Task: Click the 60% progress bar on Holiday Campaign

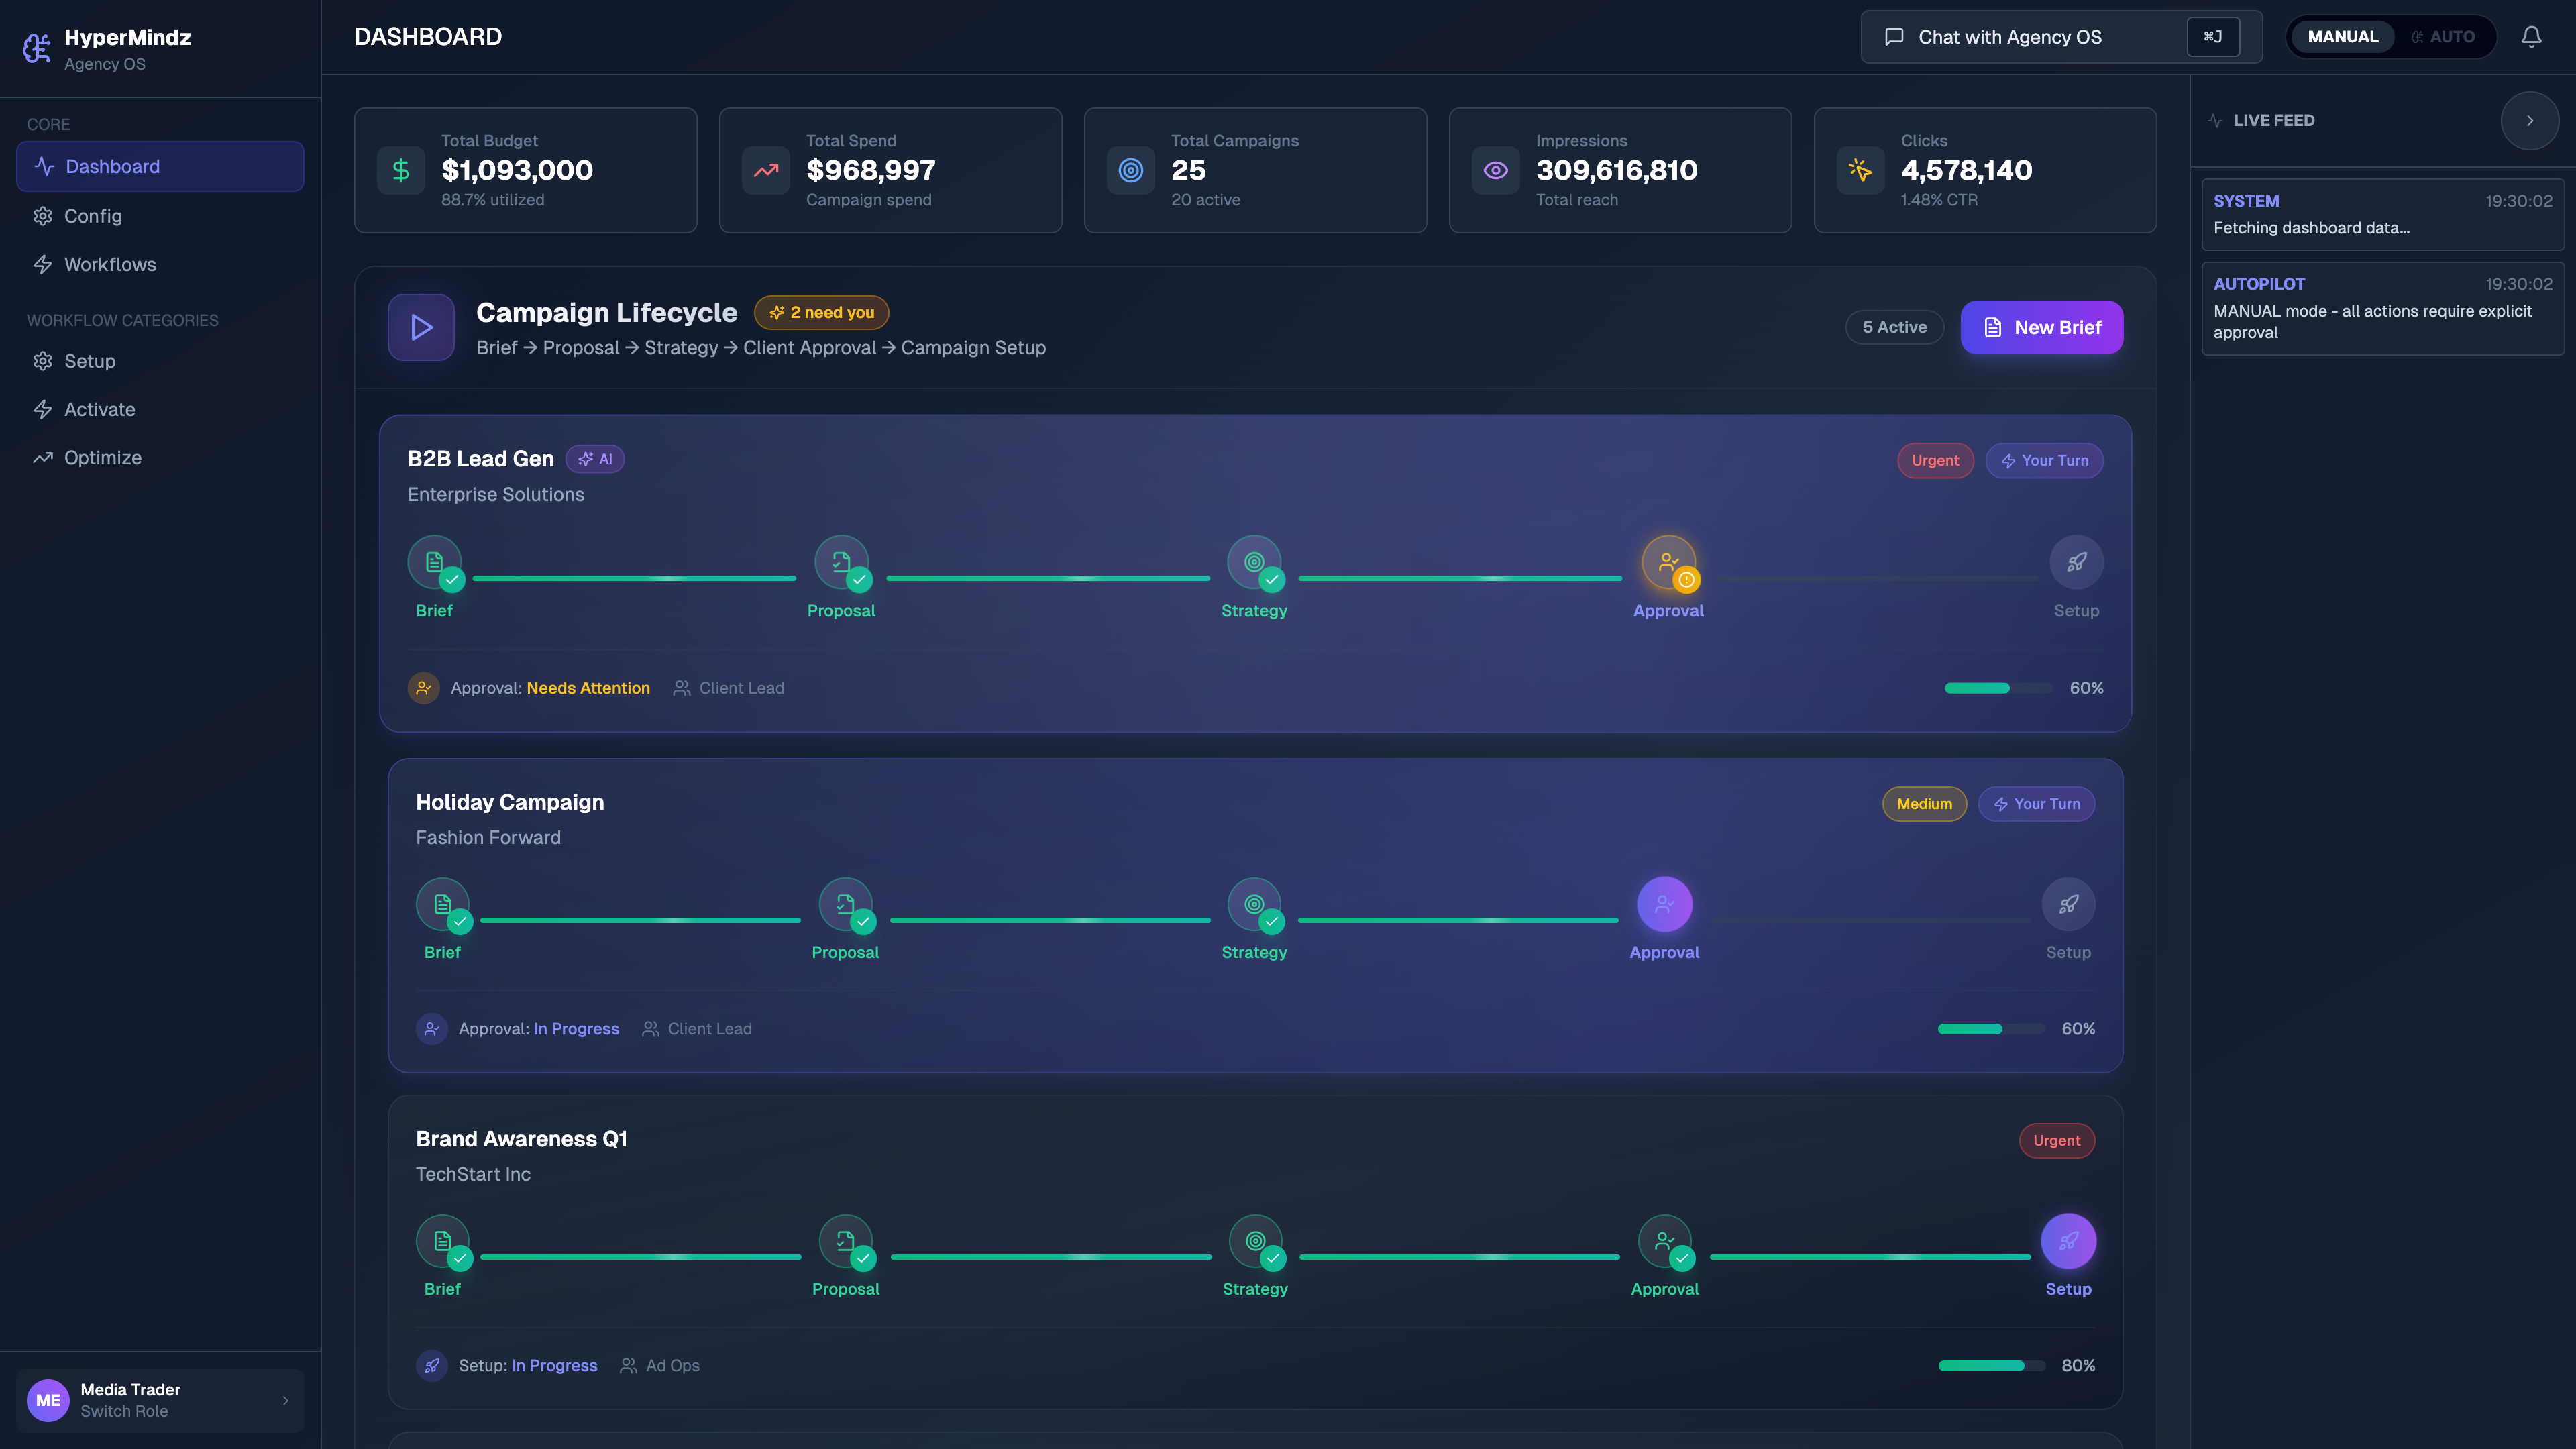Action: tap(1990, 1028)
